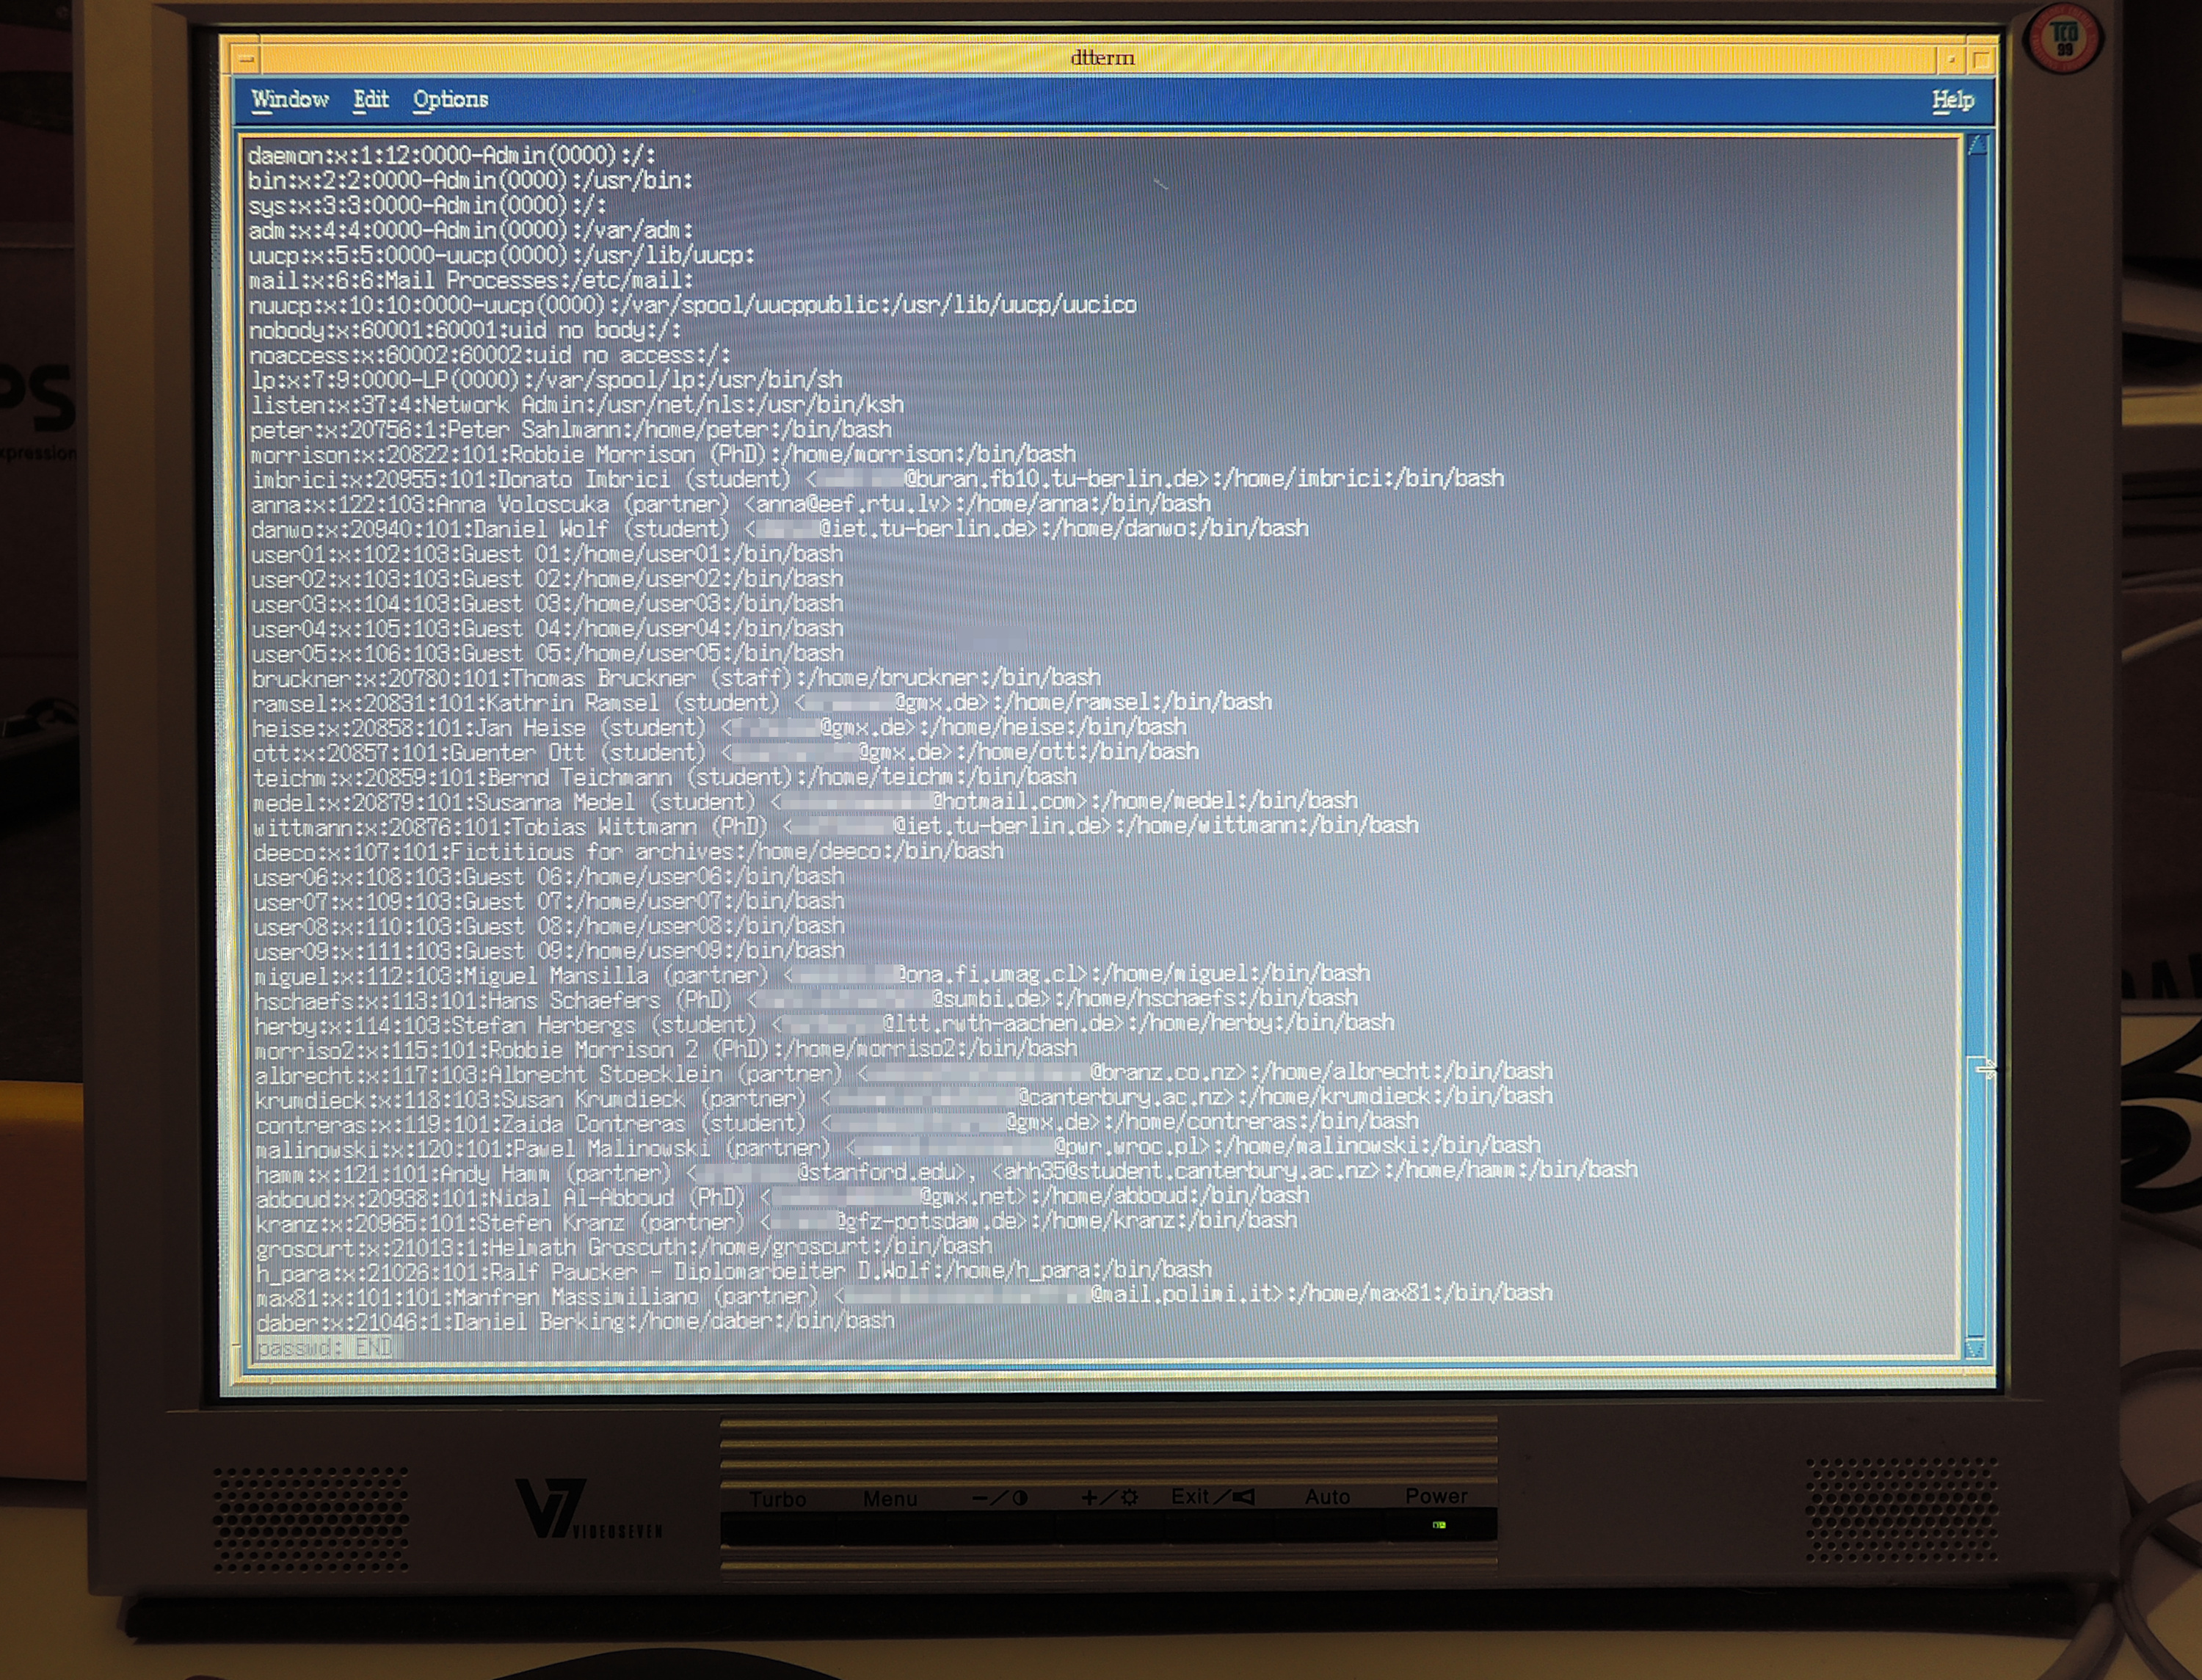Click the scrollbar down arrow
Viewport: 2202px width, 1680px height.
(x=1975, y=1348)
